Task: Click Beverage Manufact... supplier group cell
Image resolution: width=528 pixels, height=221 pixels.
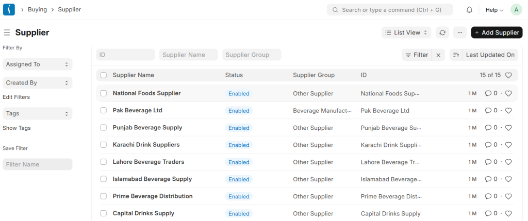Action: point(322,111)
